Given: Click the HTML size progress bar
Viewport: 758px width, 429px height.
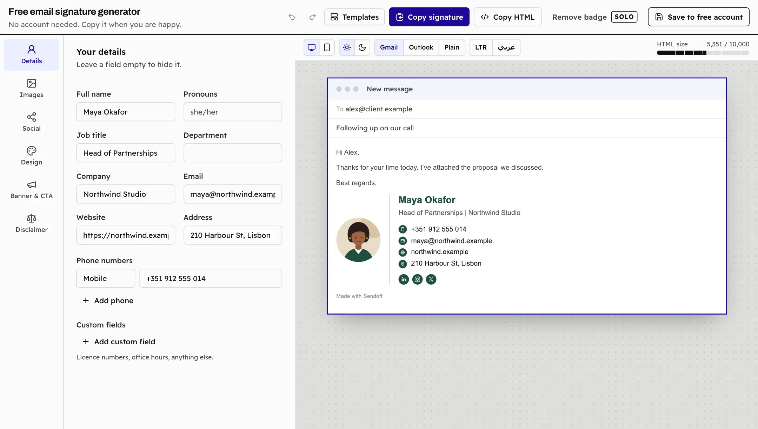Looking at the screenshot, I should (703, 53).
